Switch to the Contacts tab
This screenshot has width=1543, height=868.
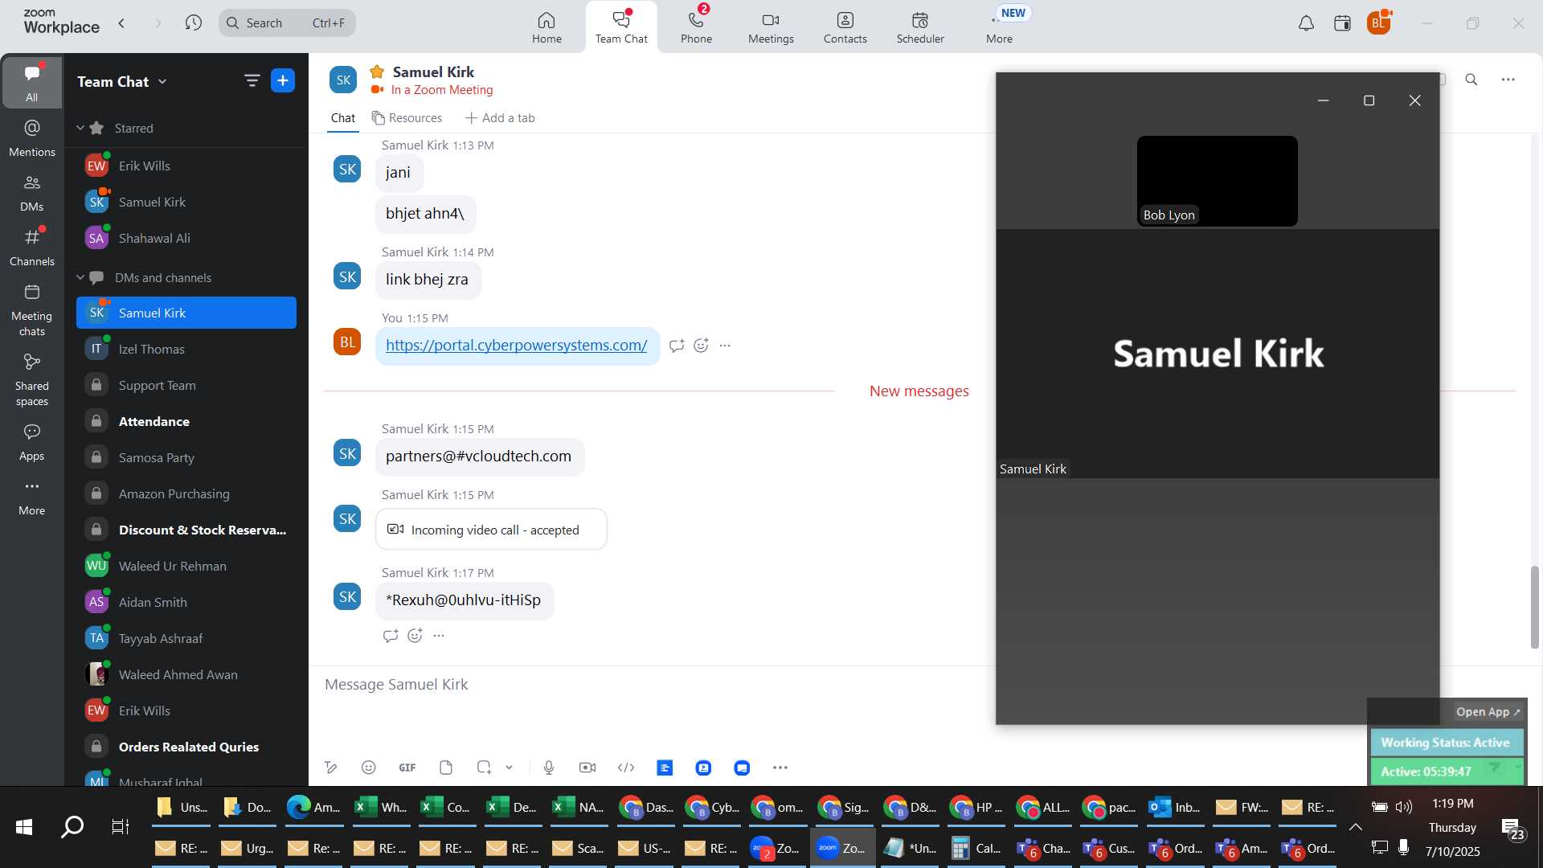pos(845,27)
